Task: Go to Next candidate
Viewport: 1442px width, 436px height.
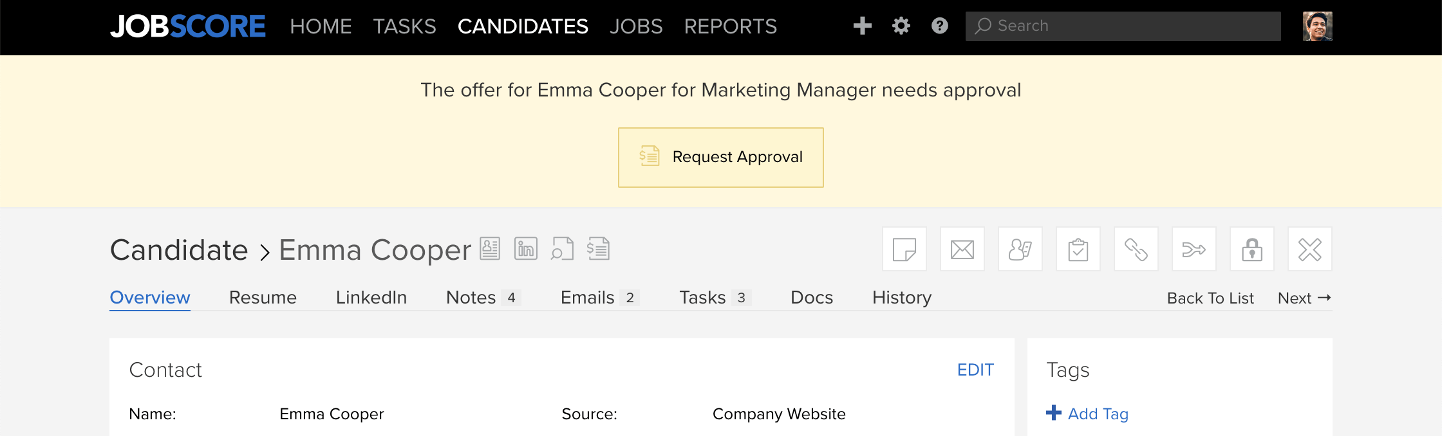Action: [x=1304, y=298]
